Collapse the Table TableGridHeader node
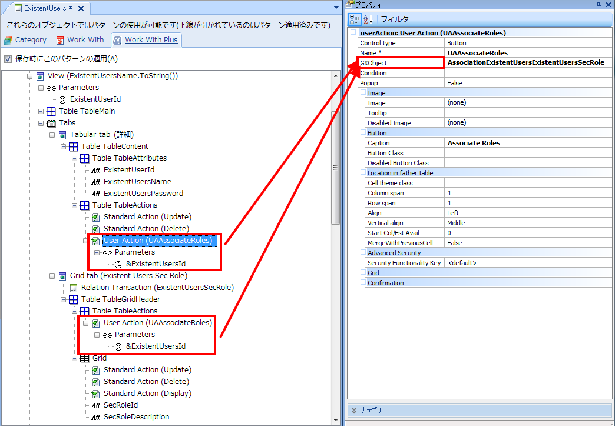 [63, 300]
